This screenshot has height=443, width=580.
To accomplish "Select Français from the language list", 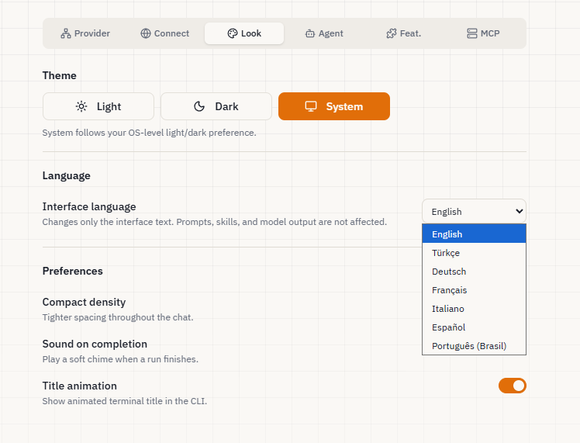I will tap(475, 290).
